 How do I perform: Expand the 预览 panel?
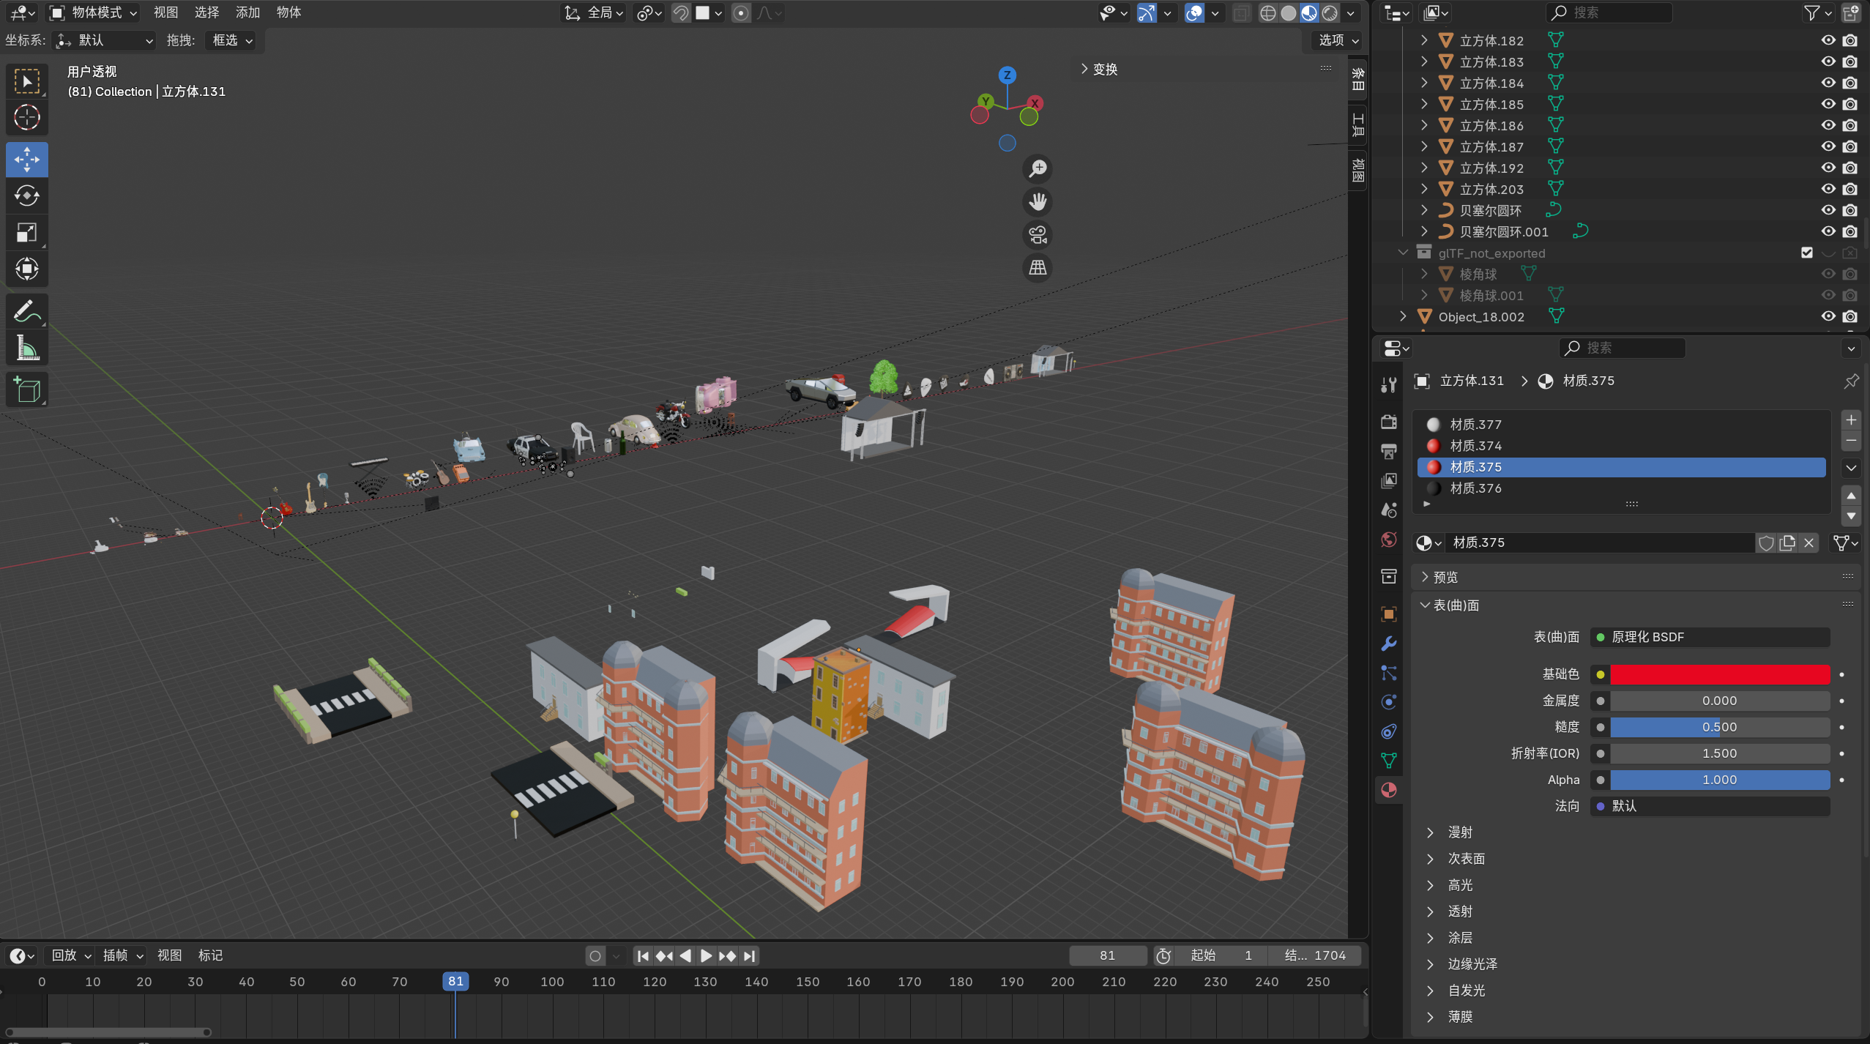[1445, 577]
